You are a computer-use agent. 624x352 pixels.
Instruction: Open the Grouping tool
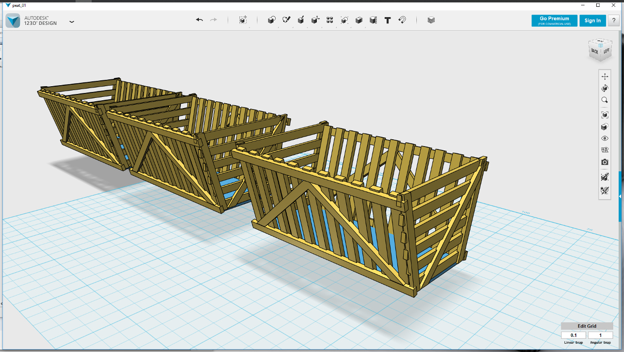tap(345, 20)
